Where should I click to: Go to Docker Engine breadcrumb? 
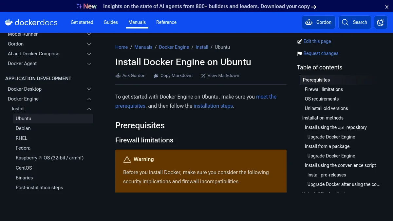click(174, 47)
